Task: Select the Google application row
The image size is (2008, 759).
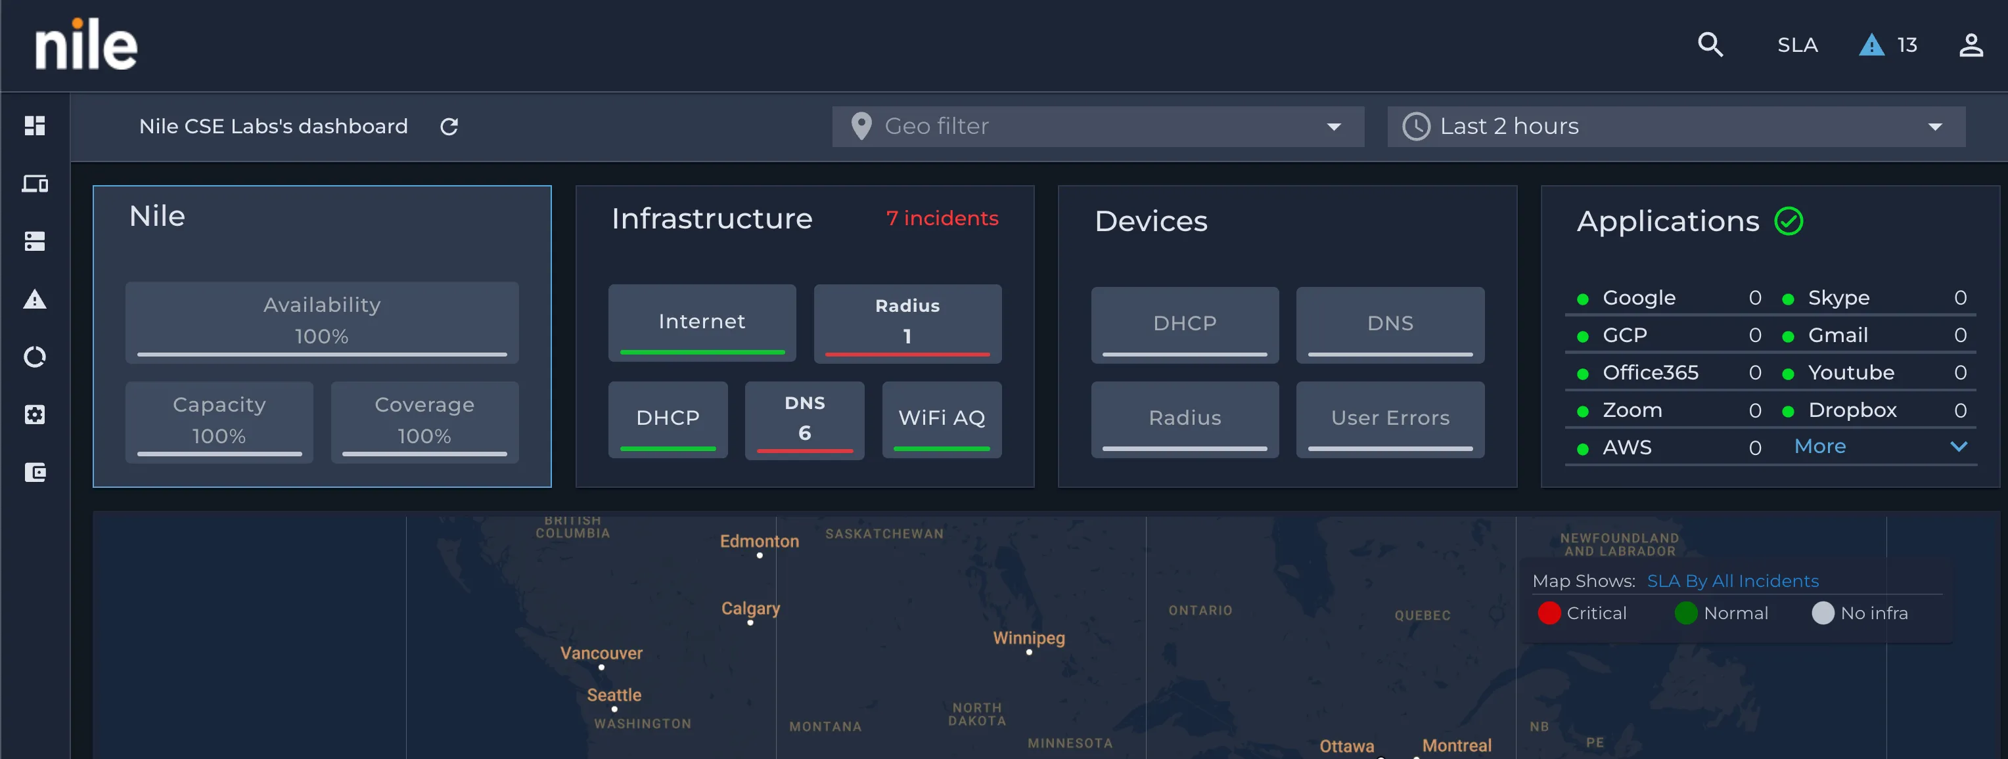Action: [x=1668, y=297]
